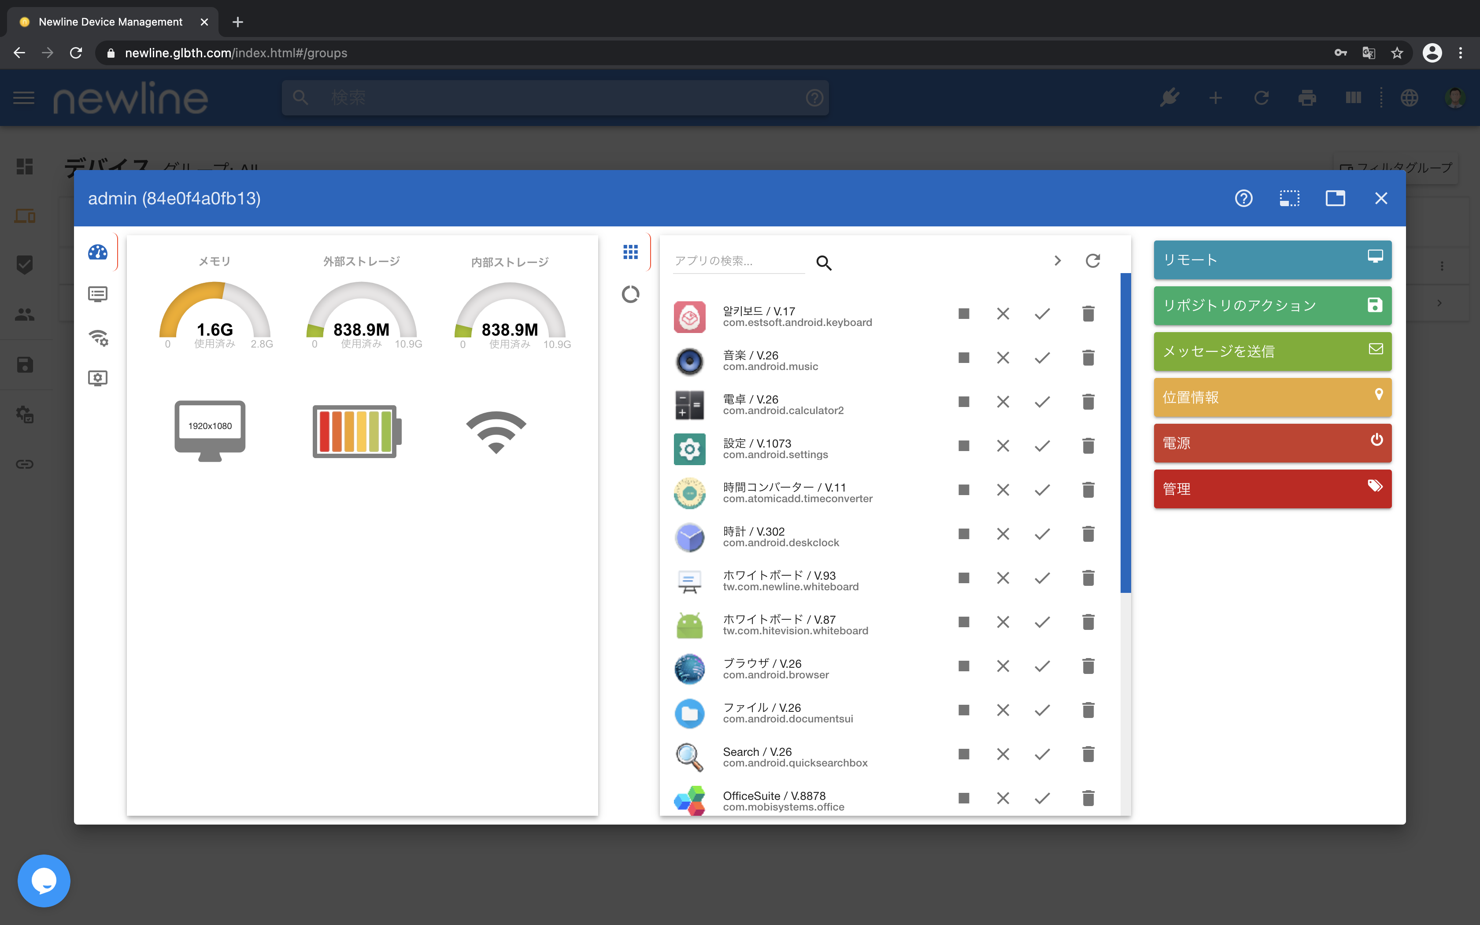Stop the 電卓 calculator2 app
This screenshot has height=925, width=1480.
(x=964, y=402)
